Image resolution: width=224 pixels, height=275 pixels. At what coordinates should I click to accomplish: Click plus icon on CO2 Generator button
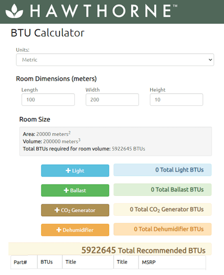point(57,210)
